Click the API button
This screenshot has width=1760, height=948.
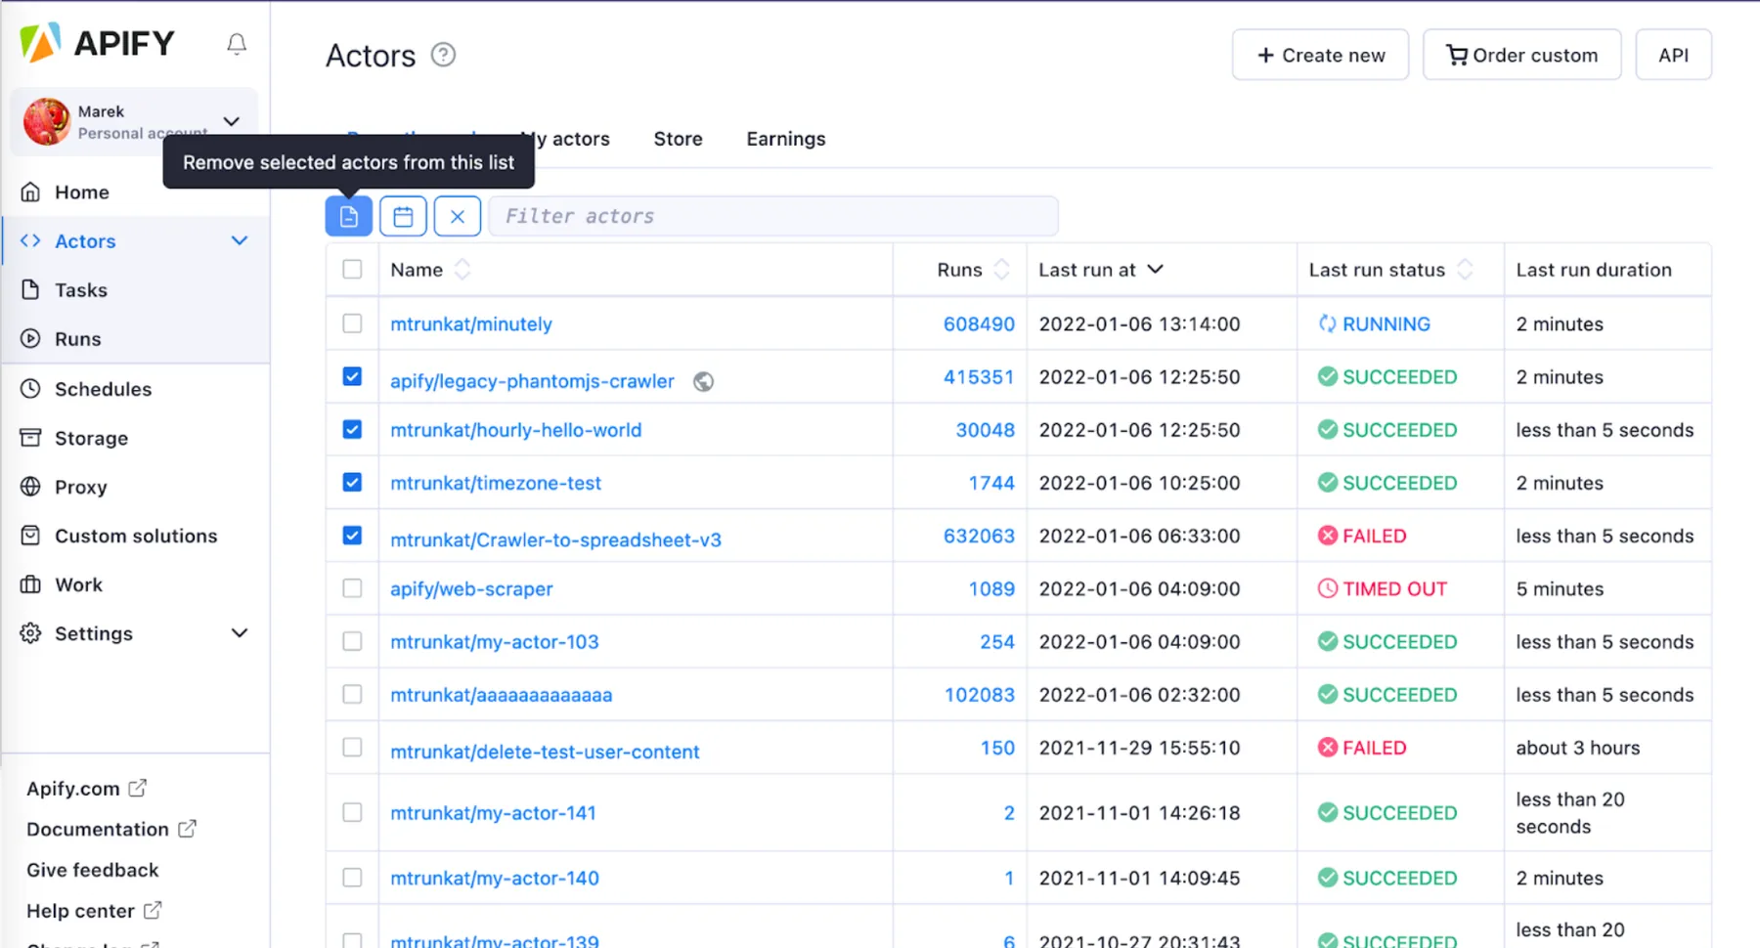pyautogui.click(x=1673, y=55)
